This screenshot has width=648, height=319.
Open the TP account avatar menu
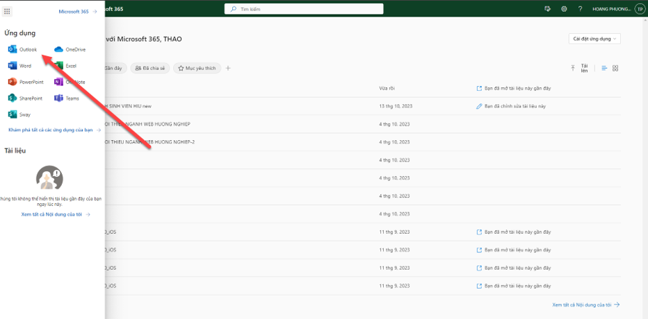click(x=640, y=9)
